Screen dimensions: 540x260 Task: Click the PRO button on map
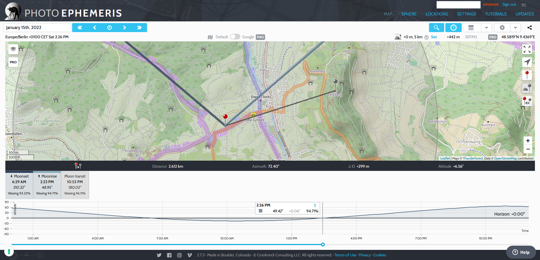click(x=13, y=62)
